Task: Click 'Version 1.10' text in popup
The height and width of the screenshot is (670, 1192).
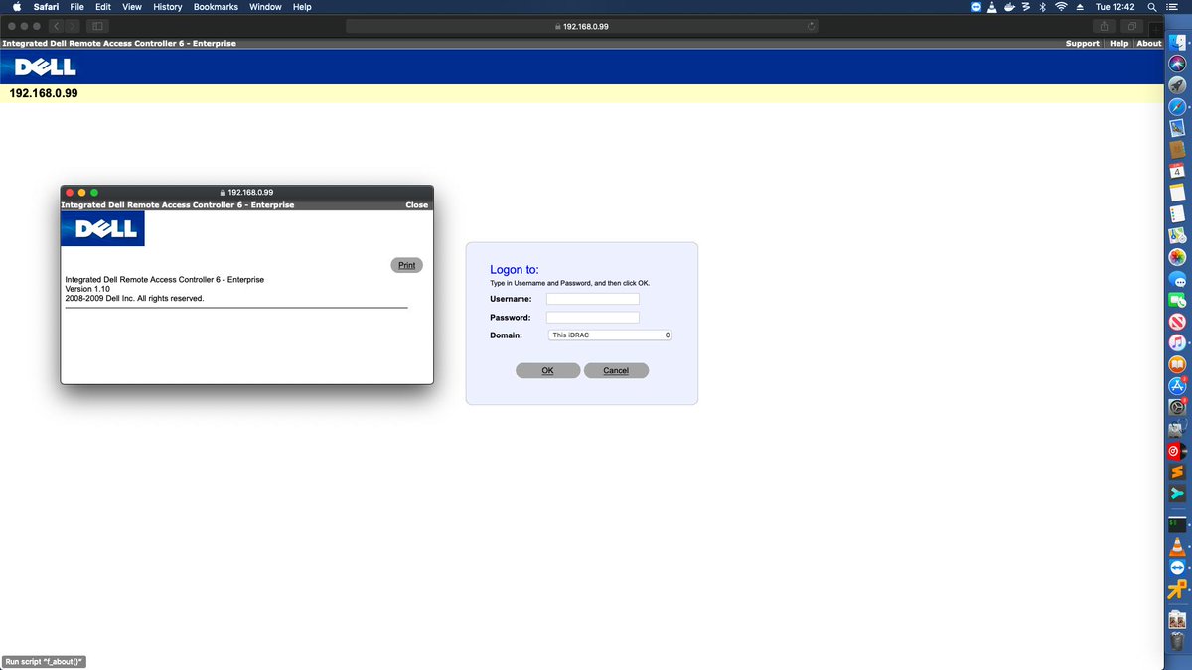Action: (x=87, y=289)
